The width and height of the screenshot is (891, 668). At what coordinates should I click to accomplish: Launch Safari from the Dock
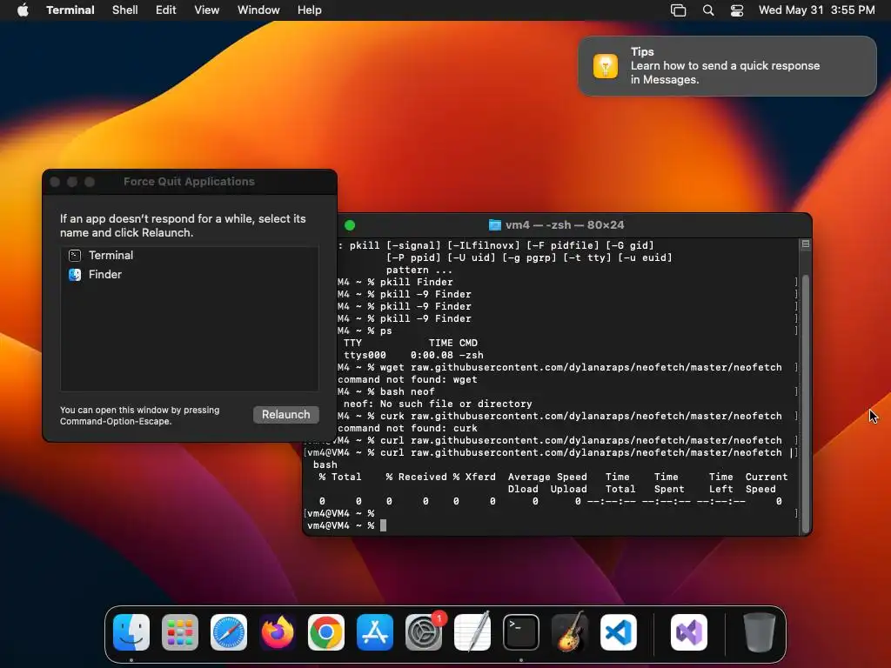point(229,632)
